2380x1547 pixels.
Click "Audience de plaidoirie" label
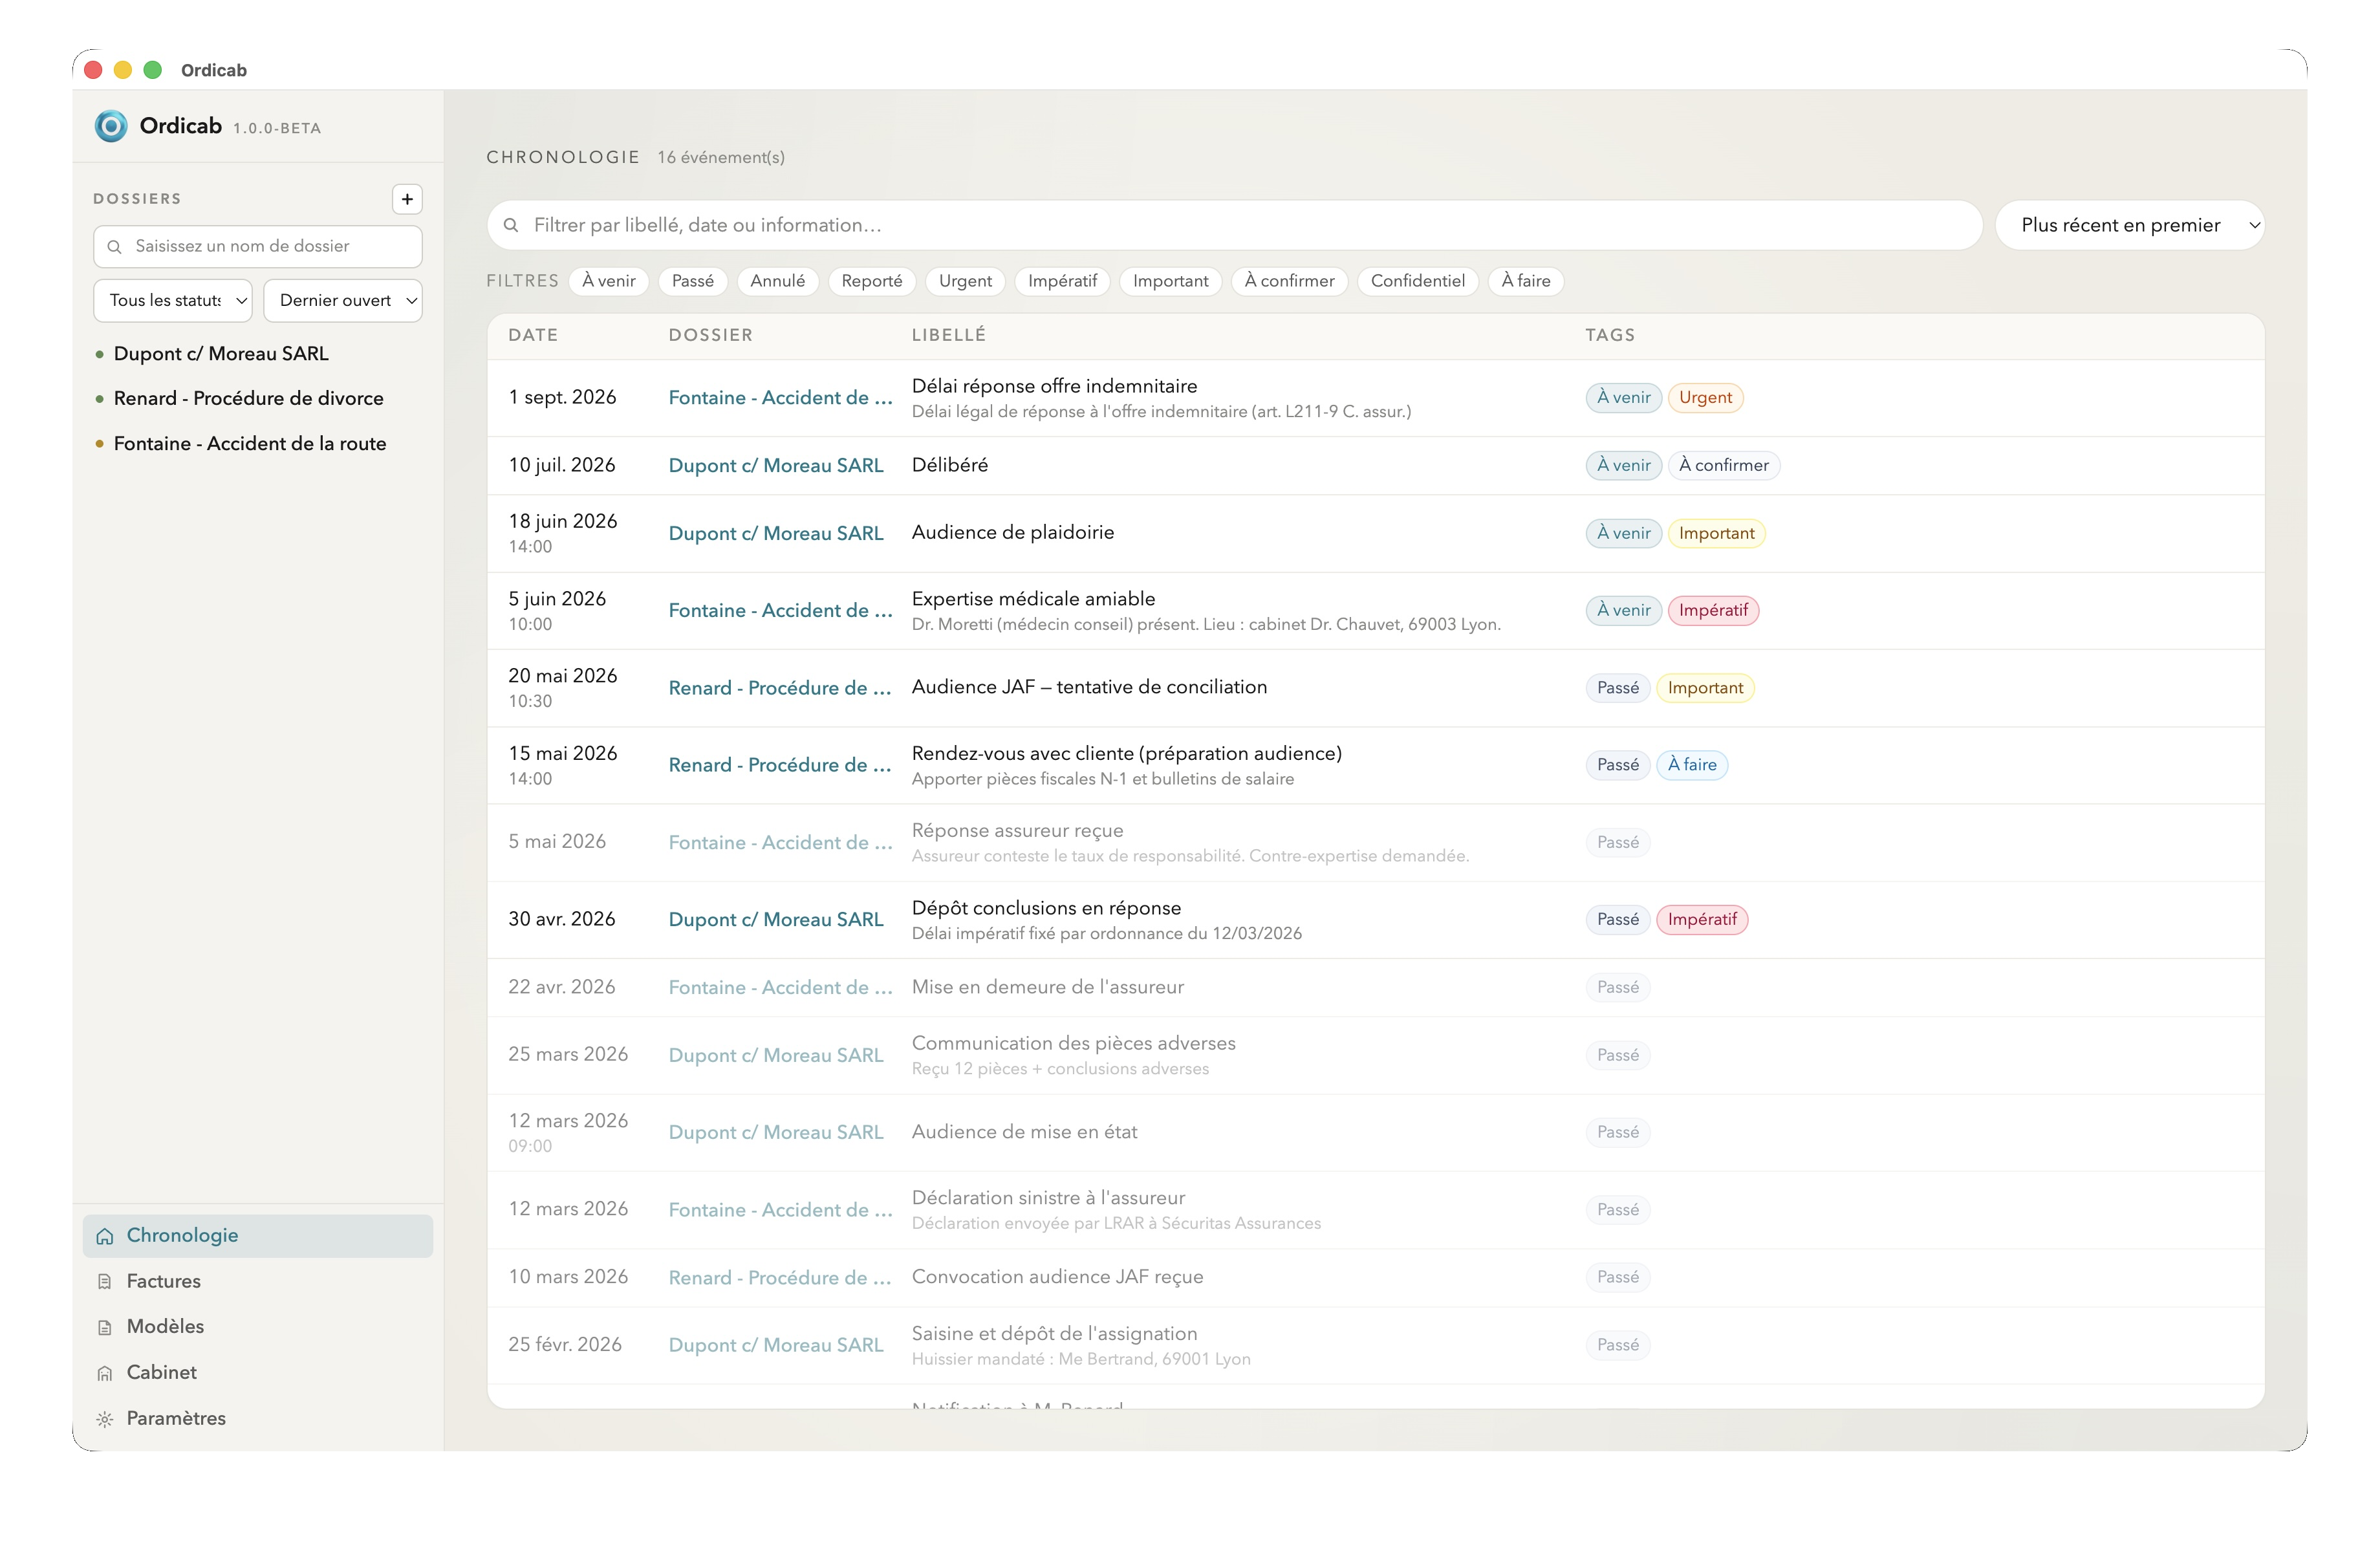coord(1012,533)
